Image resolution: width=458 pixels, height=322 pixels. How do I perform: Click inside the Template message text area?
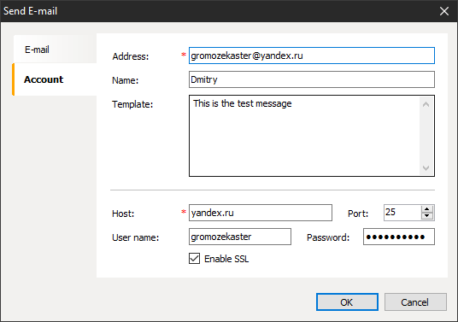(x=304, y=136)
